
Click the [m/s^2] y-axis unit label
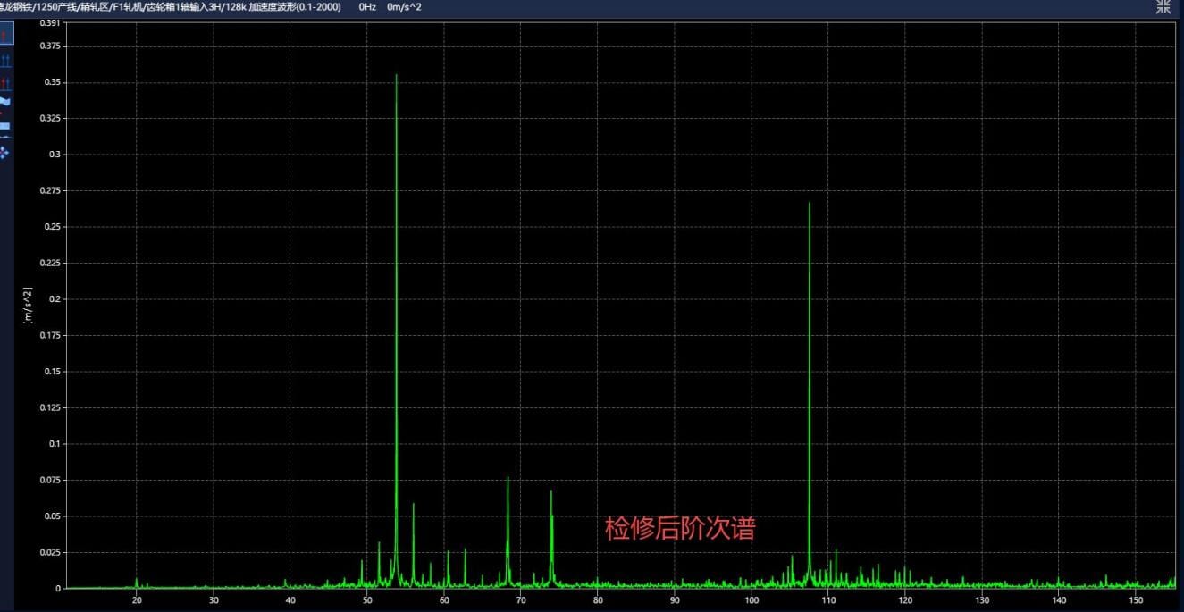28,305
